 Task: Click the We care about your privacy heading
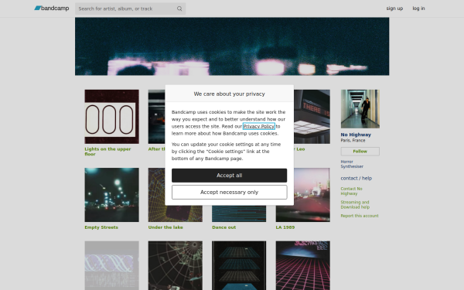point(230,94)
